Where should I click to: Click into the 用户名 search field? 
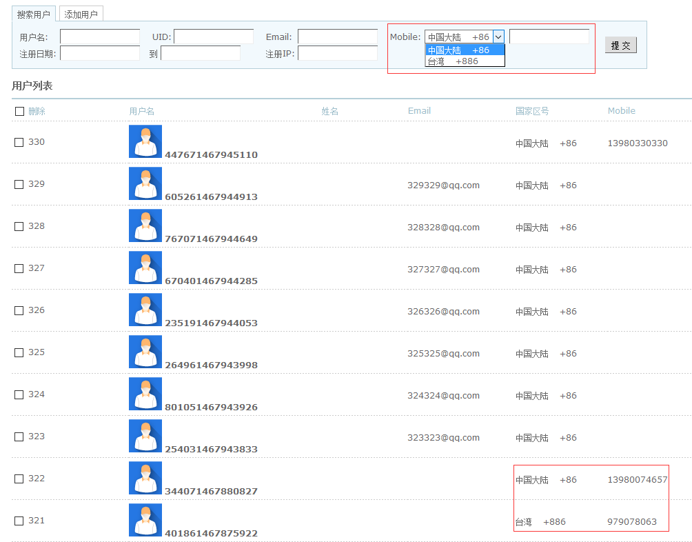[x=100, y=37]
